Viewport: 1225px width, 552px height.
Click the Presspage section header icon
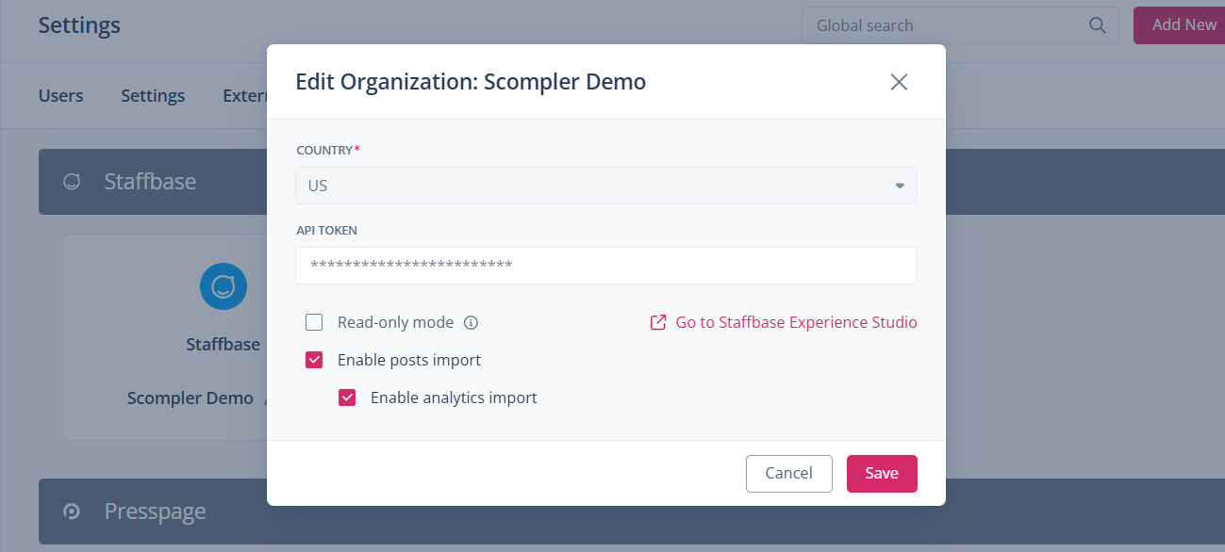pyautogui.click(x=72, y=511)
